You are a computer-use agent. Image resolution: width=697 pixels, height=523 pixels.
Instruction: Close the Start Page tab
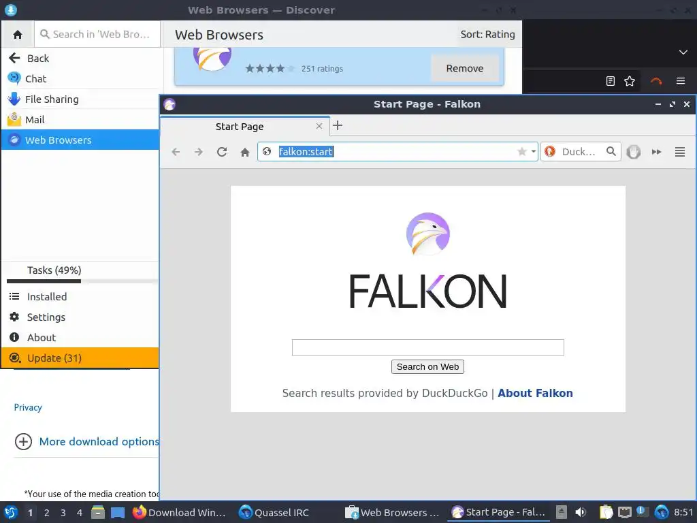pos(319,126)
